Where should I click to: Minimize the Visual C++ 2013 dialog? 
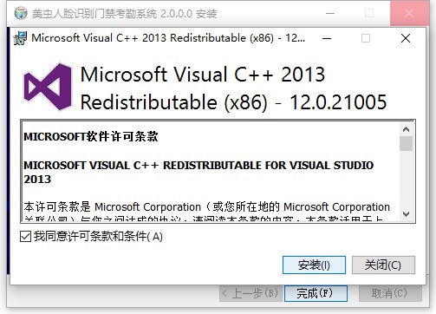pos(327,38)
